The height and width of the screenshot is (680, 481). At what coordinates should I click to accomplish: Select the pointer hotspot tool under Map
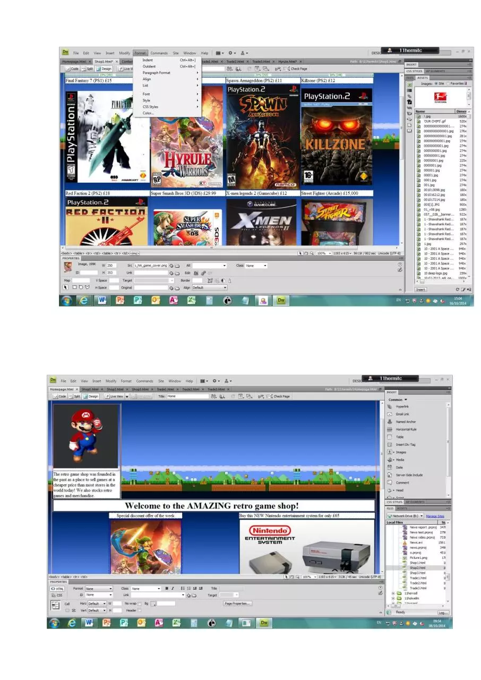click(x=66, y=287)
